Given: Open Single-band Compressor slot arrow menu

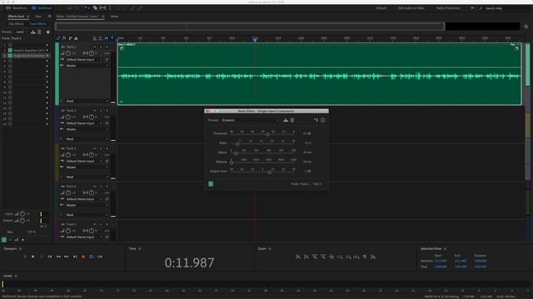Looking at the screenshot, I should click(x=47, y=56).
